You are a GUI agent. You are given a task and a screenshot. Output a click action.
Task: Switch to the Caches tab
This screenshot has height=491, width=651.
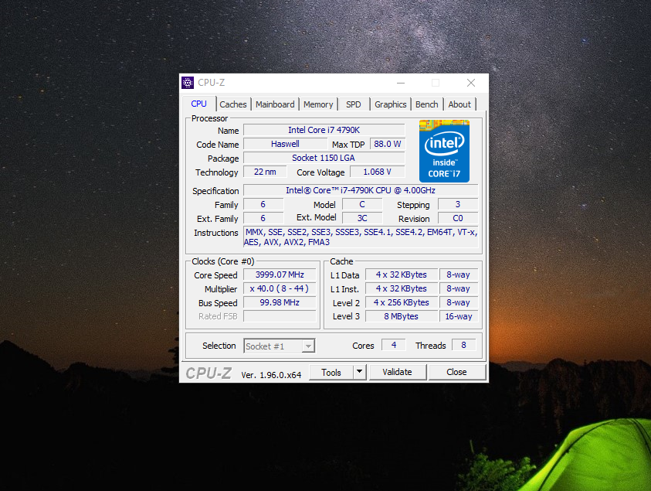pyautogui.click(x=233, y=104)
